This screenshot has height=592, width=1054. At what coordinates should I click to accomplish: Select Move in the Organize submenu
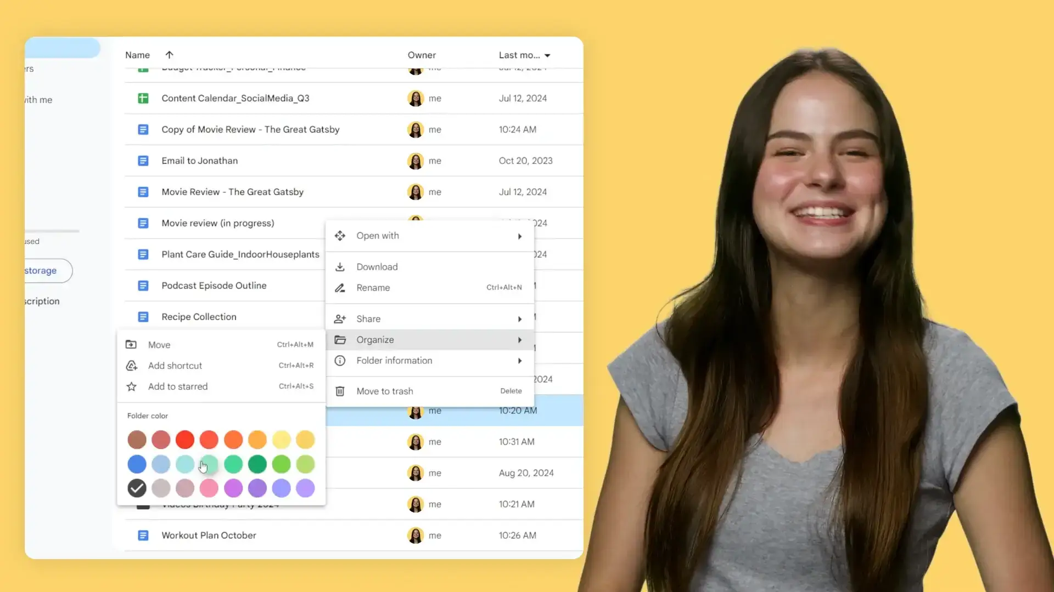159,345
